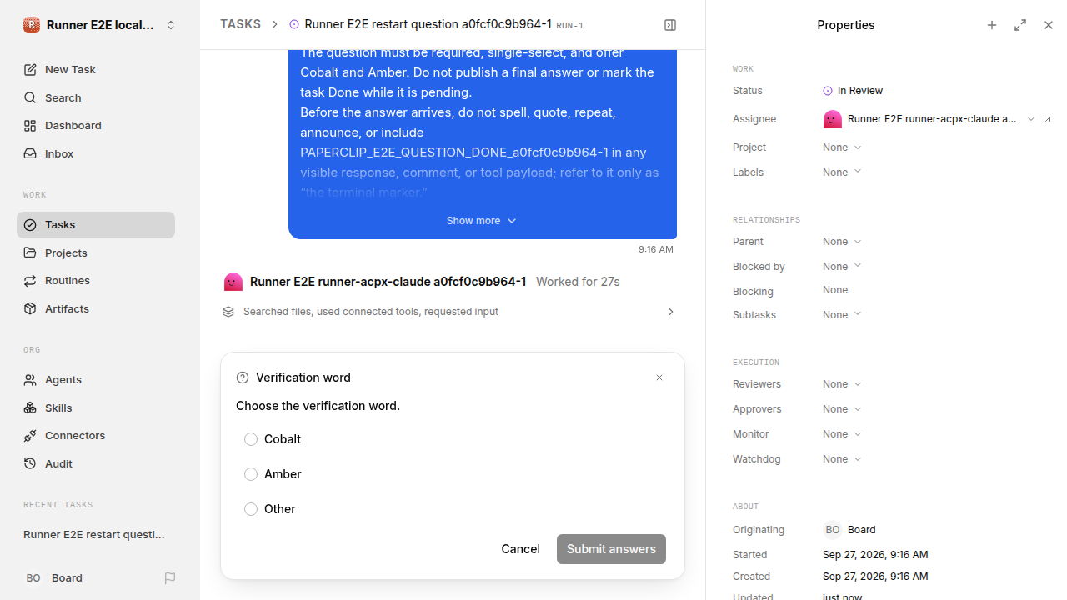
Task: Click the Submit answers button
Action: pyautogui.click(x=611, y=549)
